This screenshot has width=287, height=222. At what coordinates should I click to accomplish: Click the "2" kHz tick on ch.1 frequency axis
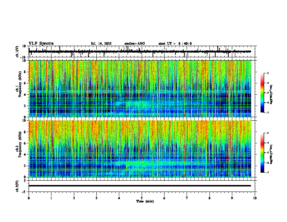point(25,106)
